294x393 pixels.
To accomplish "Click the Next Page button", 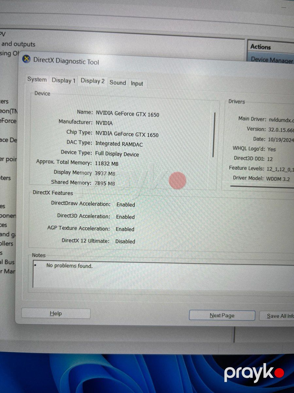I will click(x=222, y=315).
